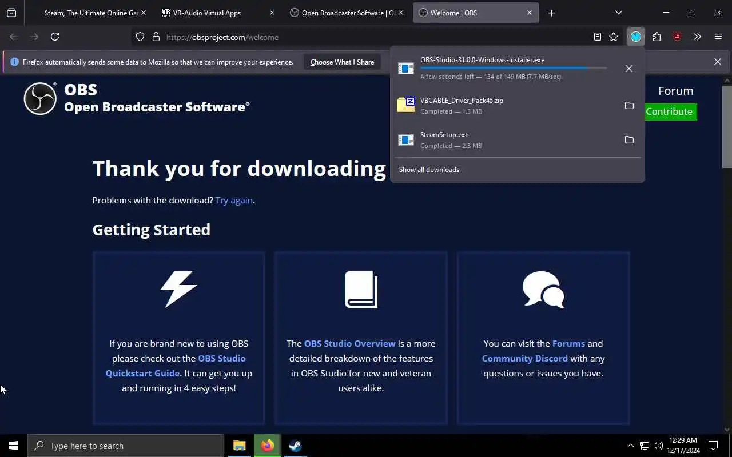Open Community Discord link
732x457 pixels.
524,358
